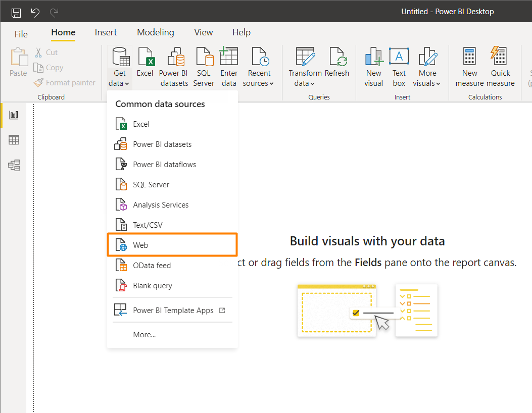The height and width of the screenshot is (413, 532).
Task: Choose Blank query in data sources
Action: pyautogui.click(x=172, y=286)
